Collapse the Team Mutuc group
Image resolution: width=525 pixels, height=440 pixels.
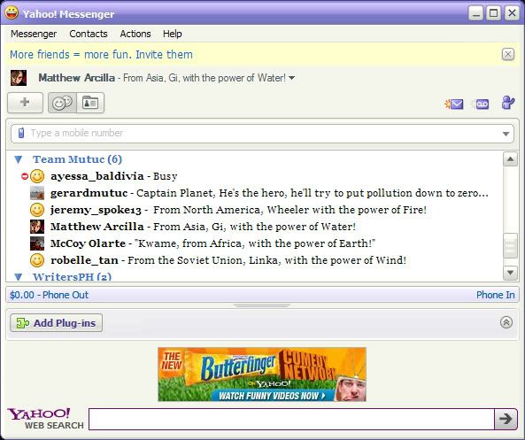[18, 159]
